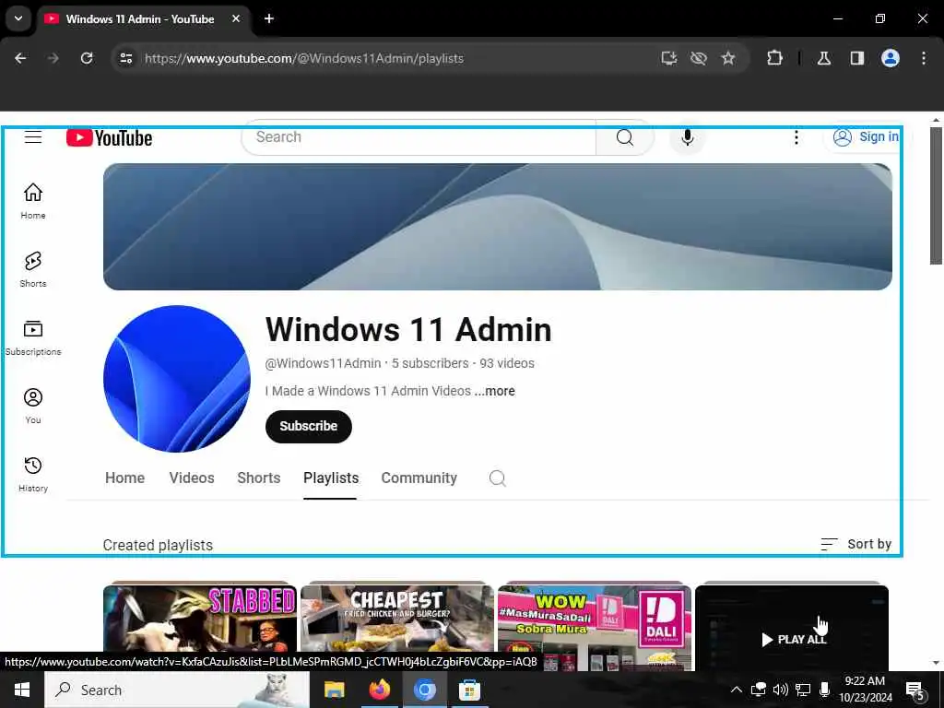
Task: Click the browser address bar URL
Action: 304,58
